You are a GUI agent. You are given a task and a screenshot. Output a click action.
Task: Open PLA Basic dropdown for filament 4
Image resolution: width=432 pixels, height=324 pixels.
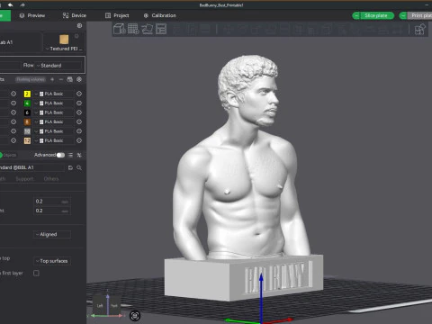tap(54, 103)
